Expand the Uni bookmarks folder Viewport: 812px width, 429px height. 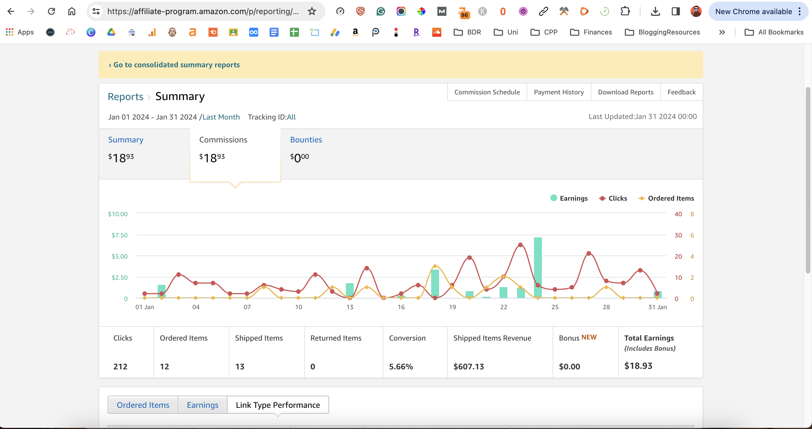[x=506, y=32]
